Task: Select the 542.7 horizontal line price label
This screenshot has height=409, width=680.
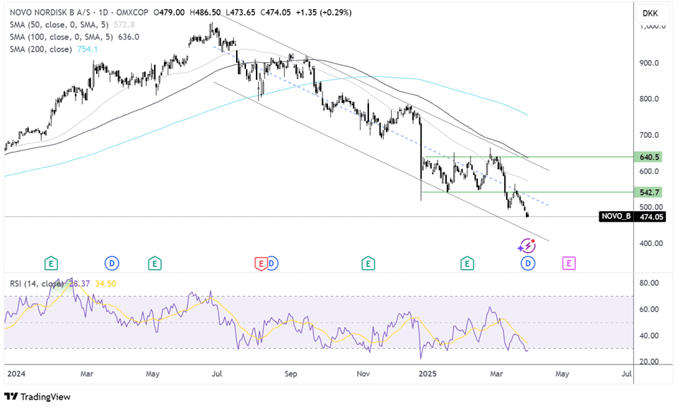Action: coord(648,192)
